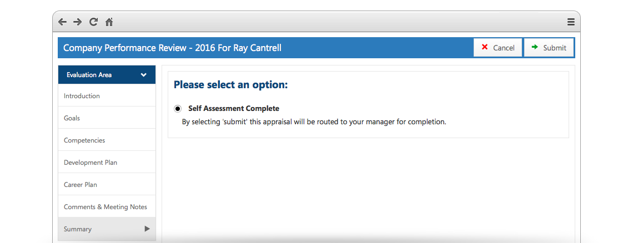Click the green arrow submit icon
Image resolution: width=633 pixels, height=243 pixels.
point(535,48)
